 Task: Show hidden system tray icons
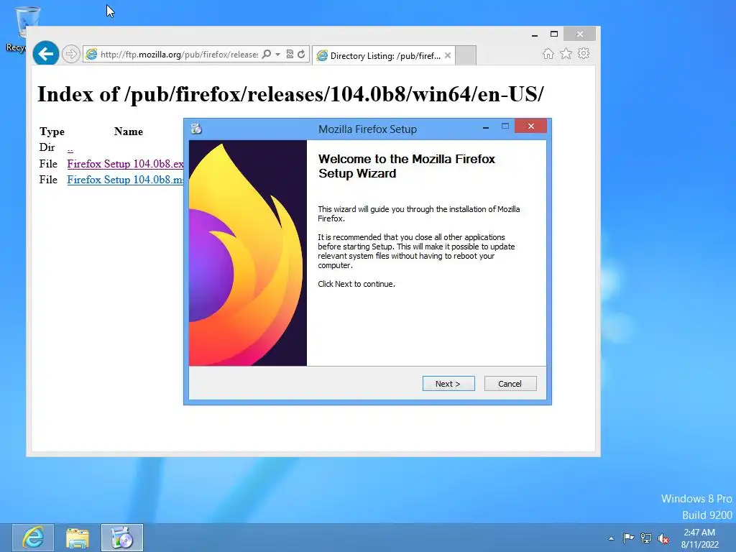[611, 538]
